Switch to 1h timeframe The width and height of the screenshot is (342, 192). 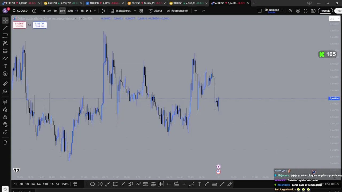click(77, 11)
